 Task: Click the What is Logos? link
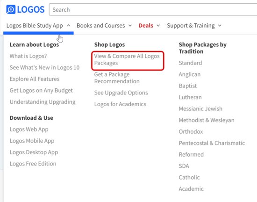28,56
